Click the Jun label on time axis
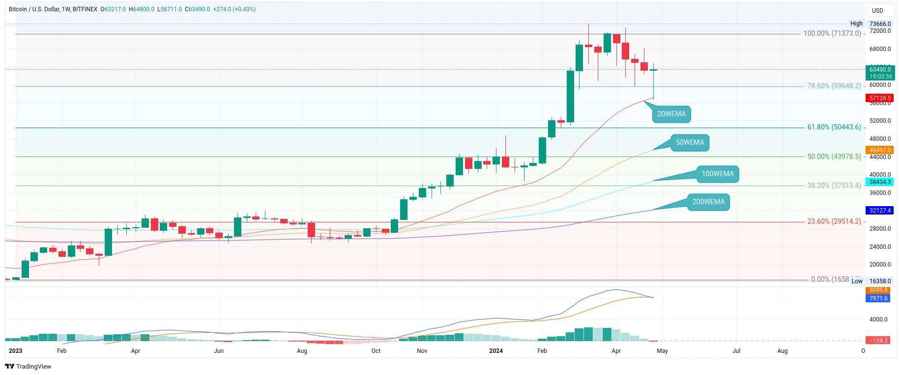The height and width of the screenshot is (375, 902). pyautogui.click(x=219, y=351)
